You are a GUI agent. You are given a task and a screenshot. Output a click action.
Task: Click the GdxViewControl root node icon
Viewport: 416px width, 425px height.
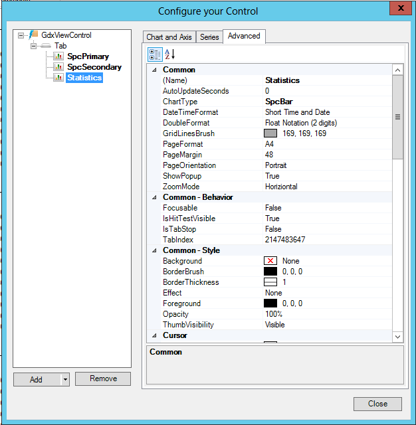point(34,36)
